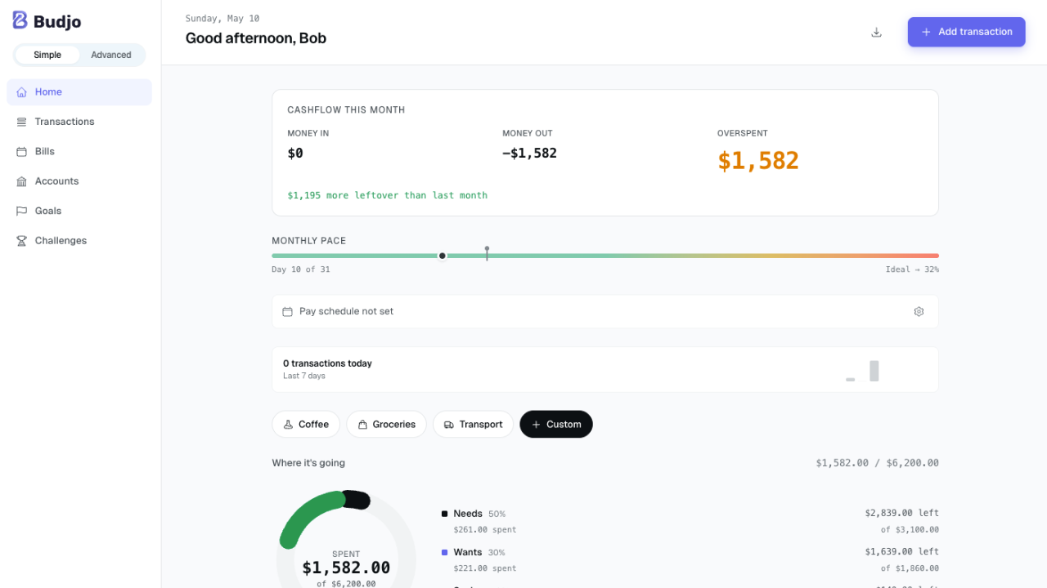Click the Add transaction button

966,32
